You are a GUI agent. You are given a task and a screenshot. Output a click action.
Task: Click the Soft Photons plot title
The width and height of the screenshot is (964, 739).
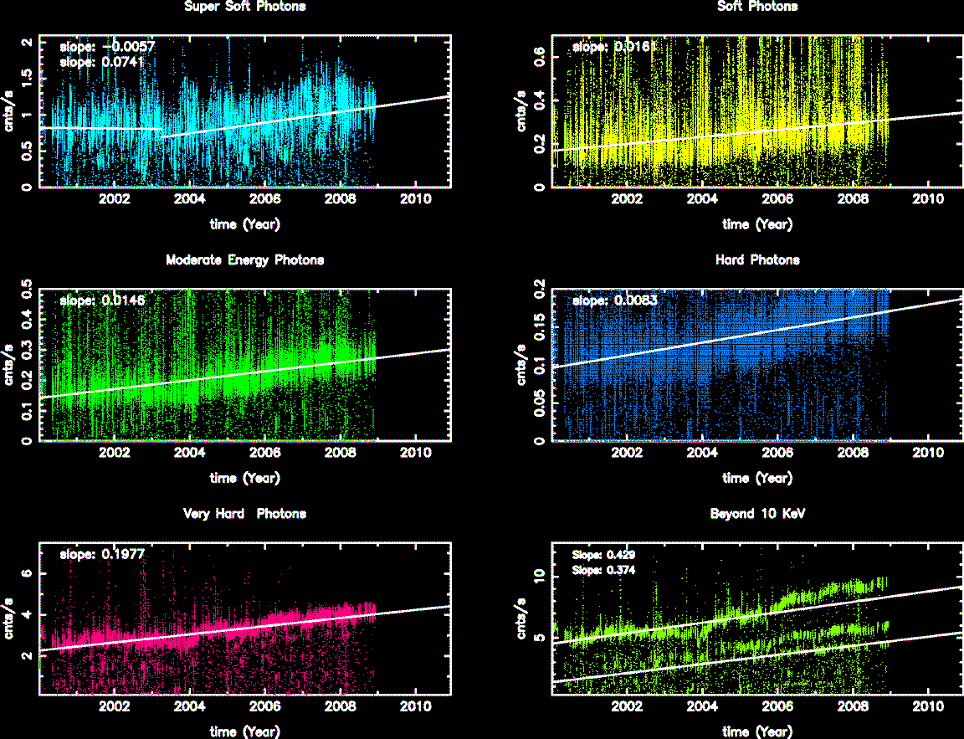757,7
